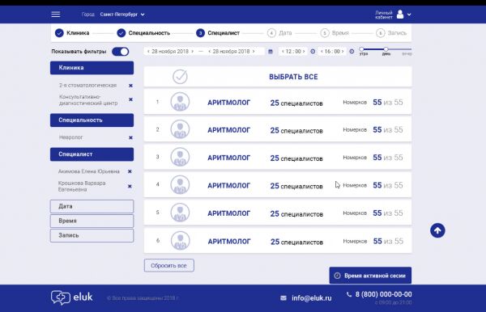486x312 pixels.
Task: Collapse the Специалист filter section
Action: pos(92,154)
